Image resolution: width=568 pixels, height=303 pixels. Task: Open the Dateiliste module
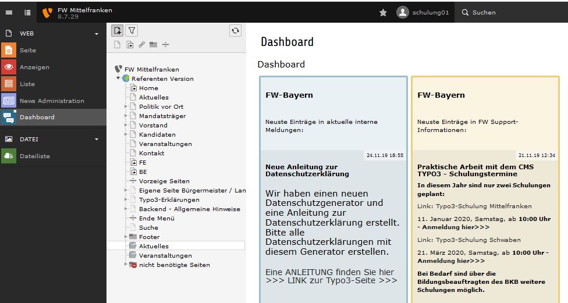coord(54,156)
